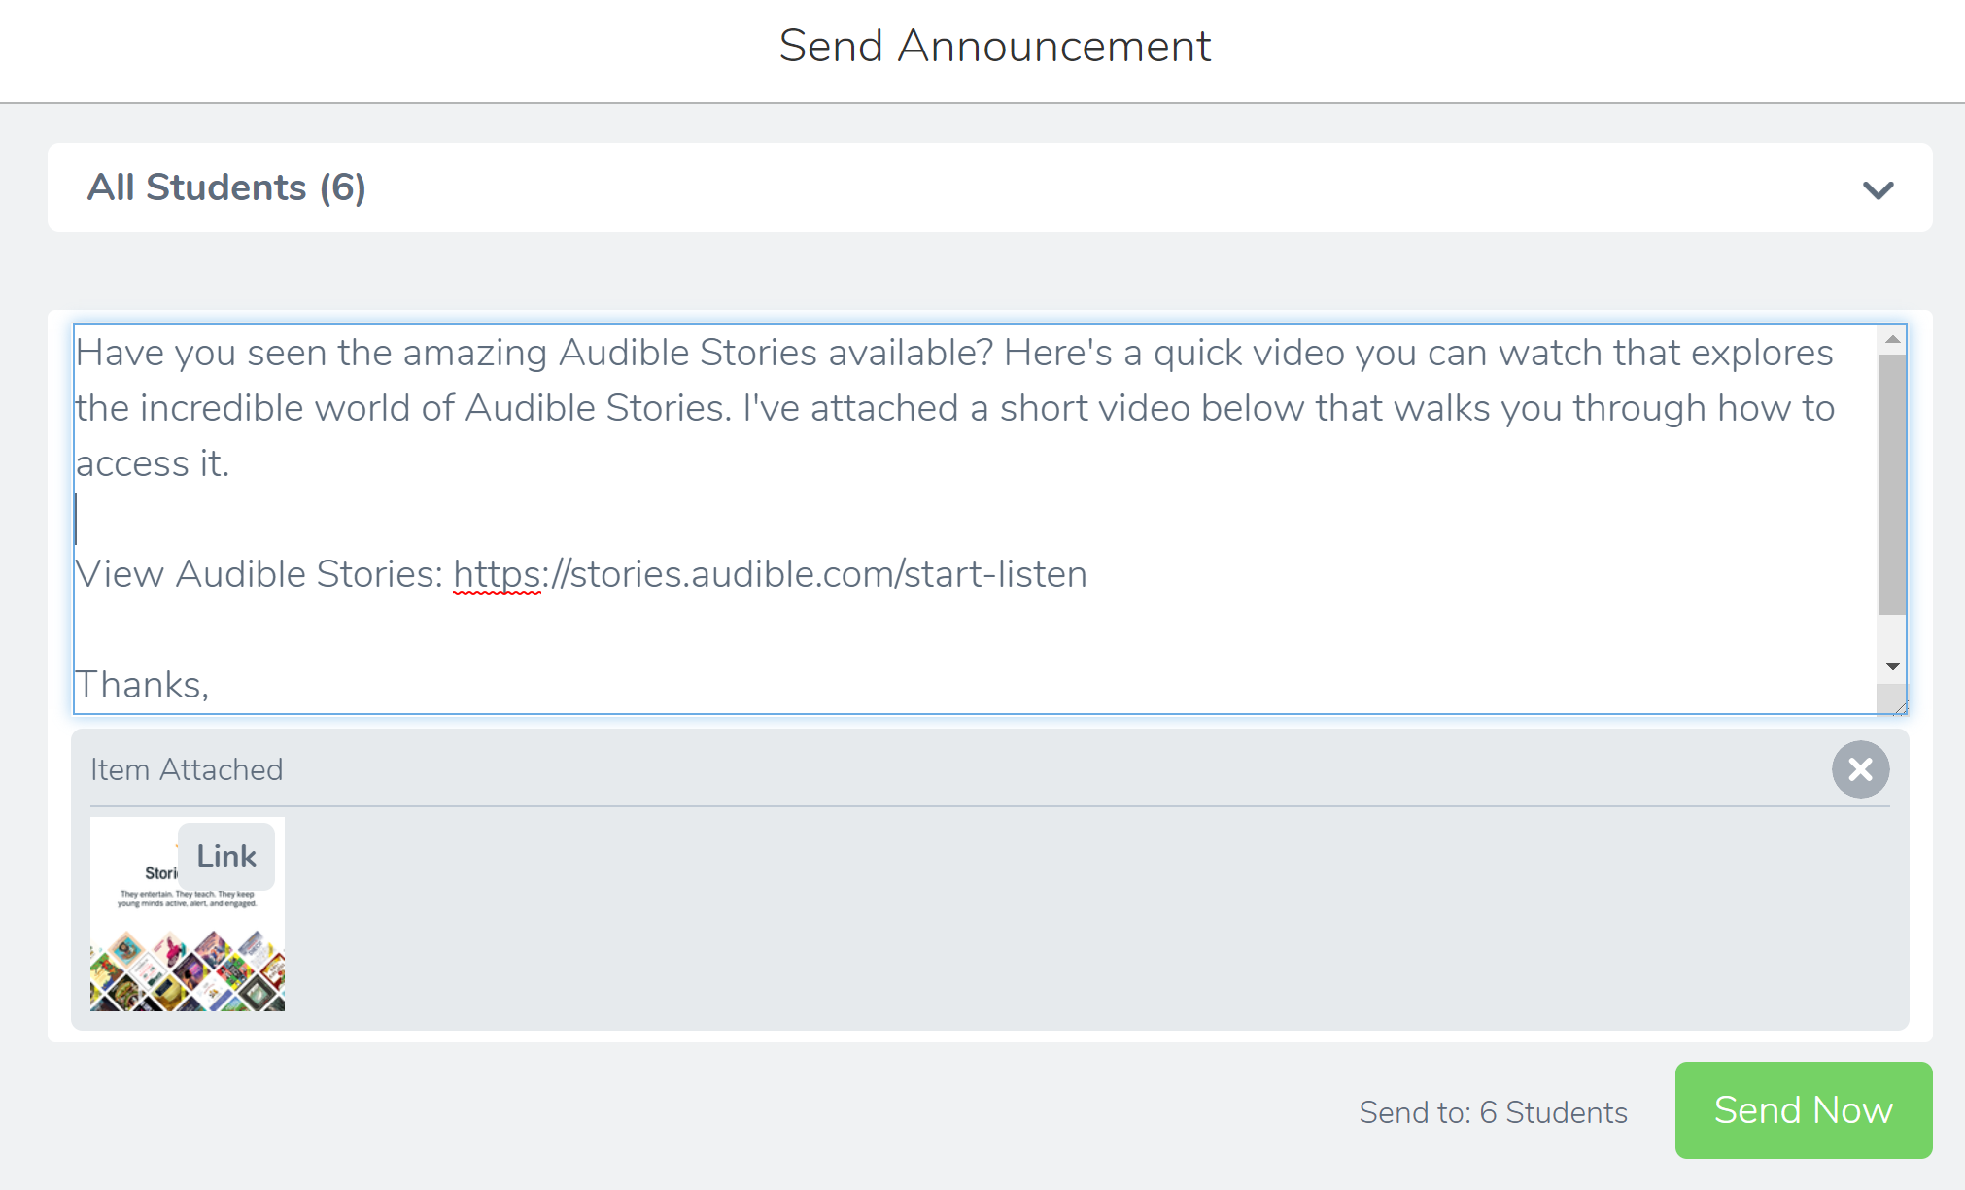Click the Send Now button
This screenshot has width=1965, height=1190.
[1803, 1109]
